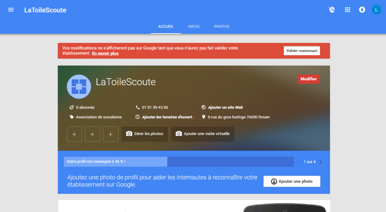Open the notifications bell
The width and height of the screenshot is (386, 212).
tap(362, 10)
